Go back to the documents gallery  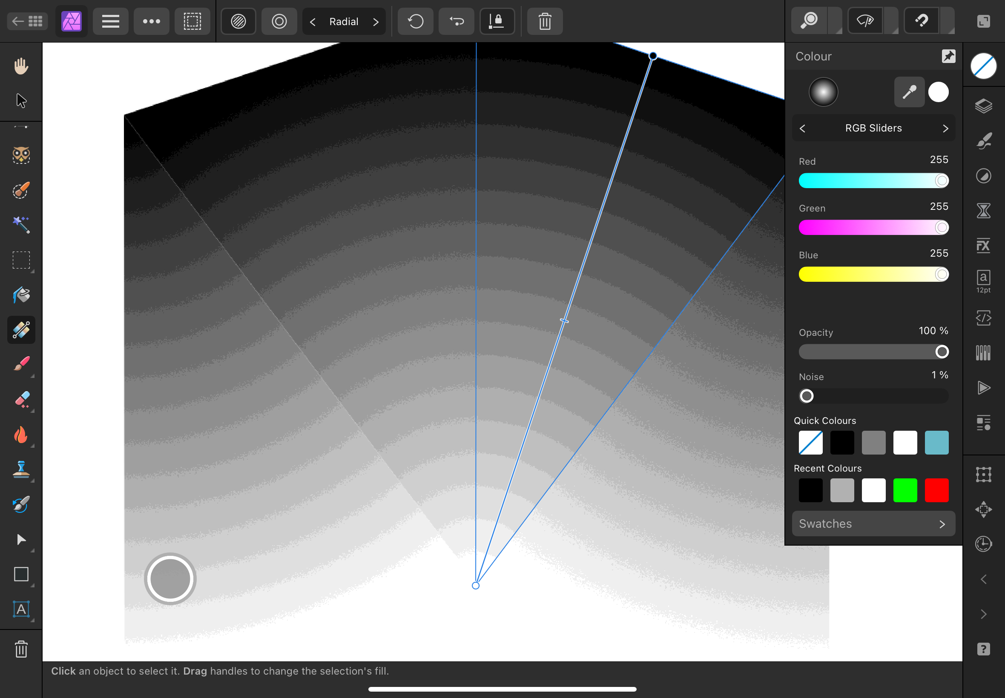point(27,21)
